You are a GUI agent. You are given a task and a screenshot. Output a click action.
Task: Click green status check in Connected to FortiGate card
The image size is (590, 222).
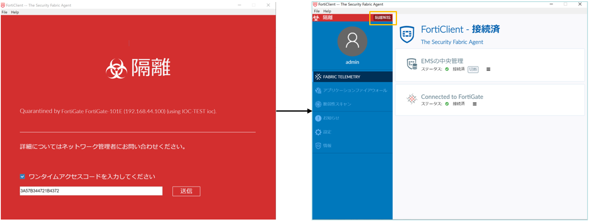(x=447, y=104)
